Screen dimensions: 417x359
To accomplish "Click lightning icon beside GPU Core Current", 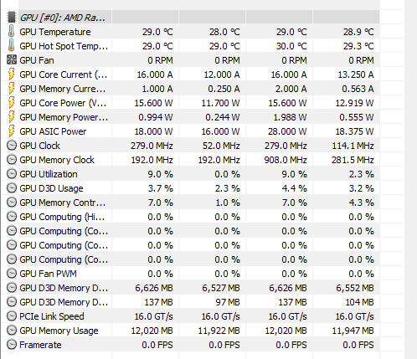I will pos(11,74).
